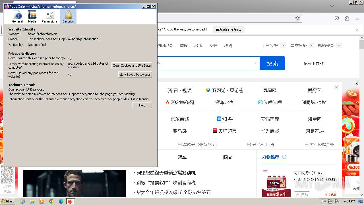
Task: Switch to the Media tab
Action: point(32,17)
